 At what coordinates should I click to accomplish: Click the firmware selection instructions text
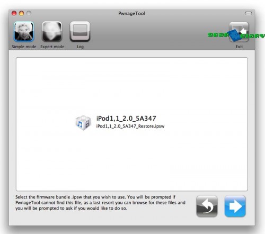coord(100,203)
